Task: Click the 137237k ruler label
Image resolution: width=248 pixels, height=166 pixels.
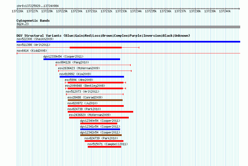Action: coord(180,11)
